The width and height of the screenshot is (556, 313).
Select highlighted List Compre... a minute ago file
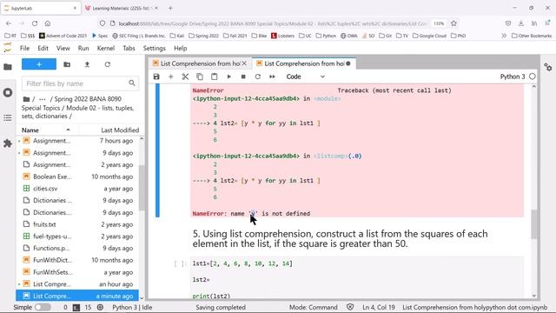(77, 296)
